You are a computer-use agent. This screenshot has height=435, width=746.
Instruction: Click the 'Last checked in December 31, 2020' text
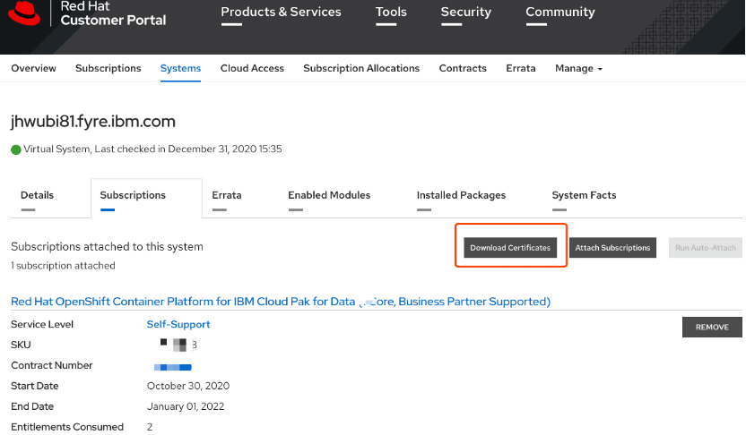click(x=188, y=149)
